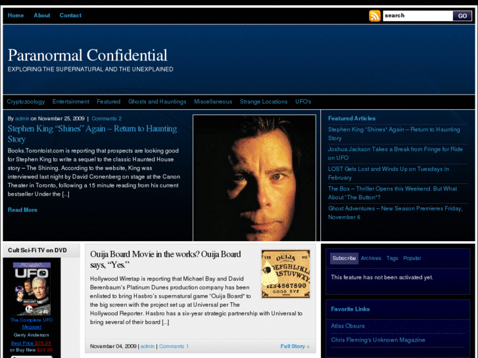Open The Complete UFO Megaset link
Image resolution: width=478 pixels, height=358 pixels.
point(32,324)
